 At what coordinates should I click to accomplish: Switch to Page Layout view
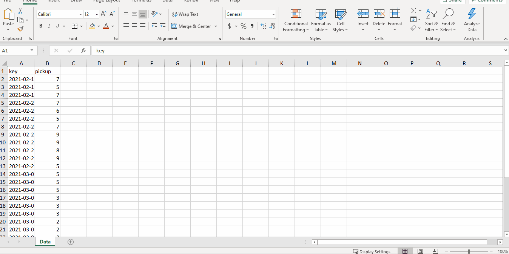pyautogui.click(x=420, y=251)
